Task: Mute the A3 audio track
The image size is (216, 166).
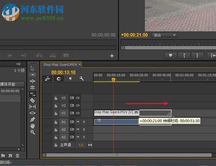Action: point(78,137)
